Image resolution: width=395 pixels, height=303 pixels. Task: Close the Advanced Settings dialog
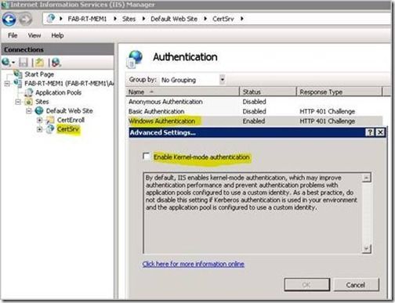pyautogui.click(x=380, y=132)
